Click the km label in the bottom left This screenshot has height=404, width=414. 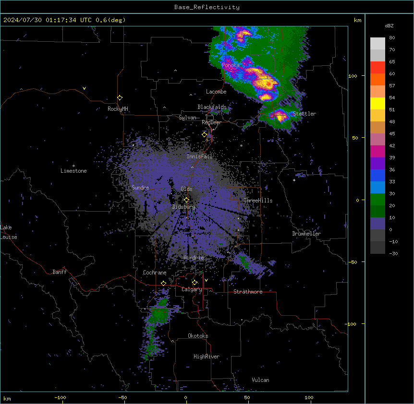(x=7, y=398)
